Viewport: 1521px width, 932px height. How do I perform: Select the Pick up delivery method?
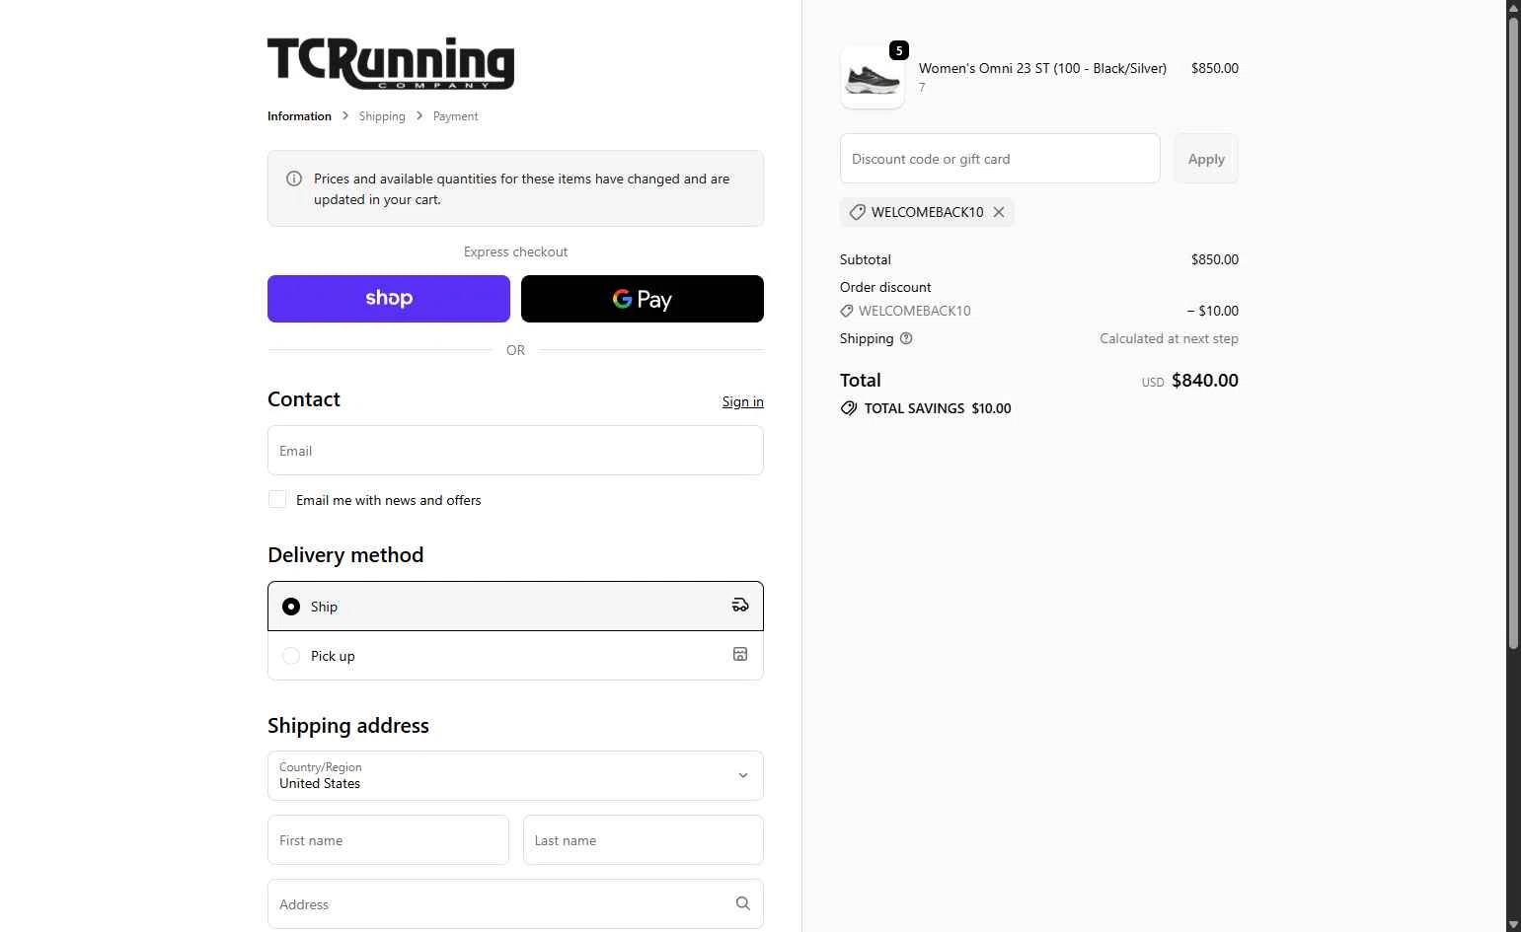(515, 655)
